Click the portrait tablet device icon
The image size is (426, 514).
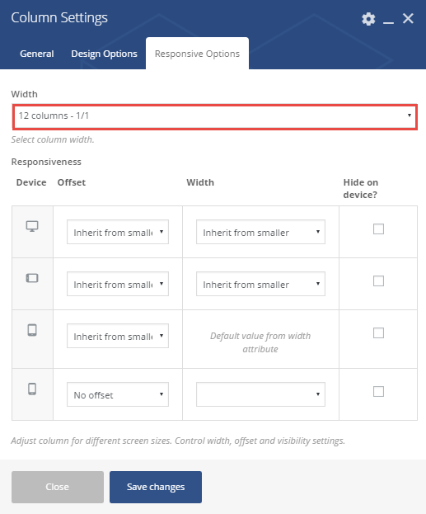click(32, 330)
